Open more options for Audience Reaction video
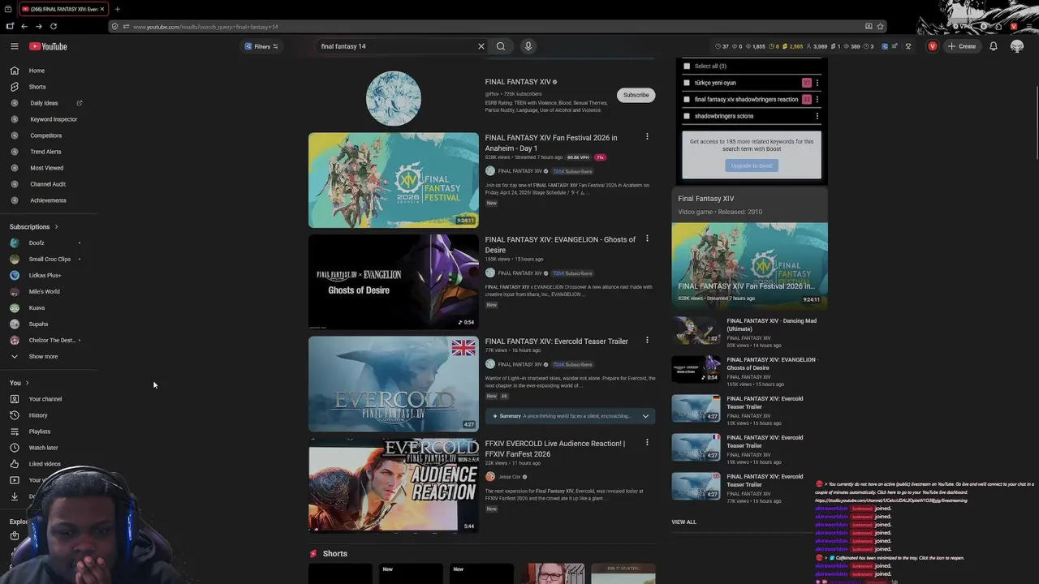The image size is (1039, 584). click(647, 442)
